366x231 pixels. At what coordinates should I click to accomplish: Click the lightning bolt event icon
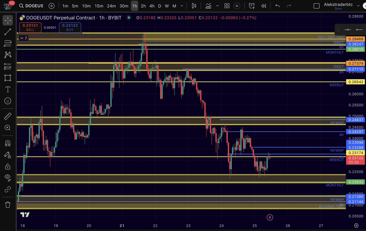tap(270, 217)
